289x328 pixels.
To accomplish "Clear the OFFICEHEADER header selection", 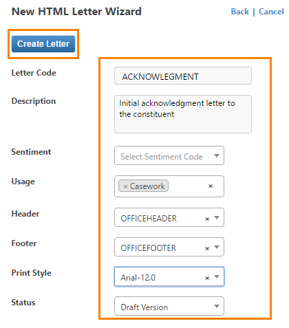I will 207,219.
